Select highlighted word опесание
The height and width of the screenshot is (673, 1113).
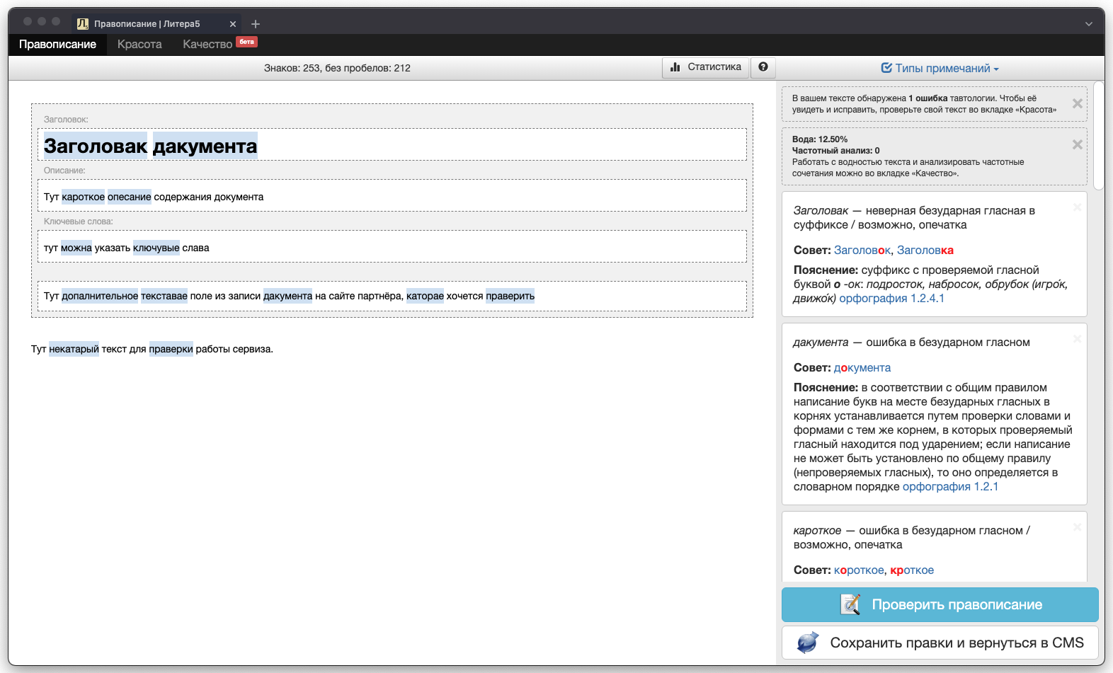pyautogui.click(x=129, y=197)
